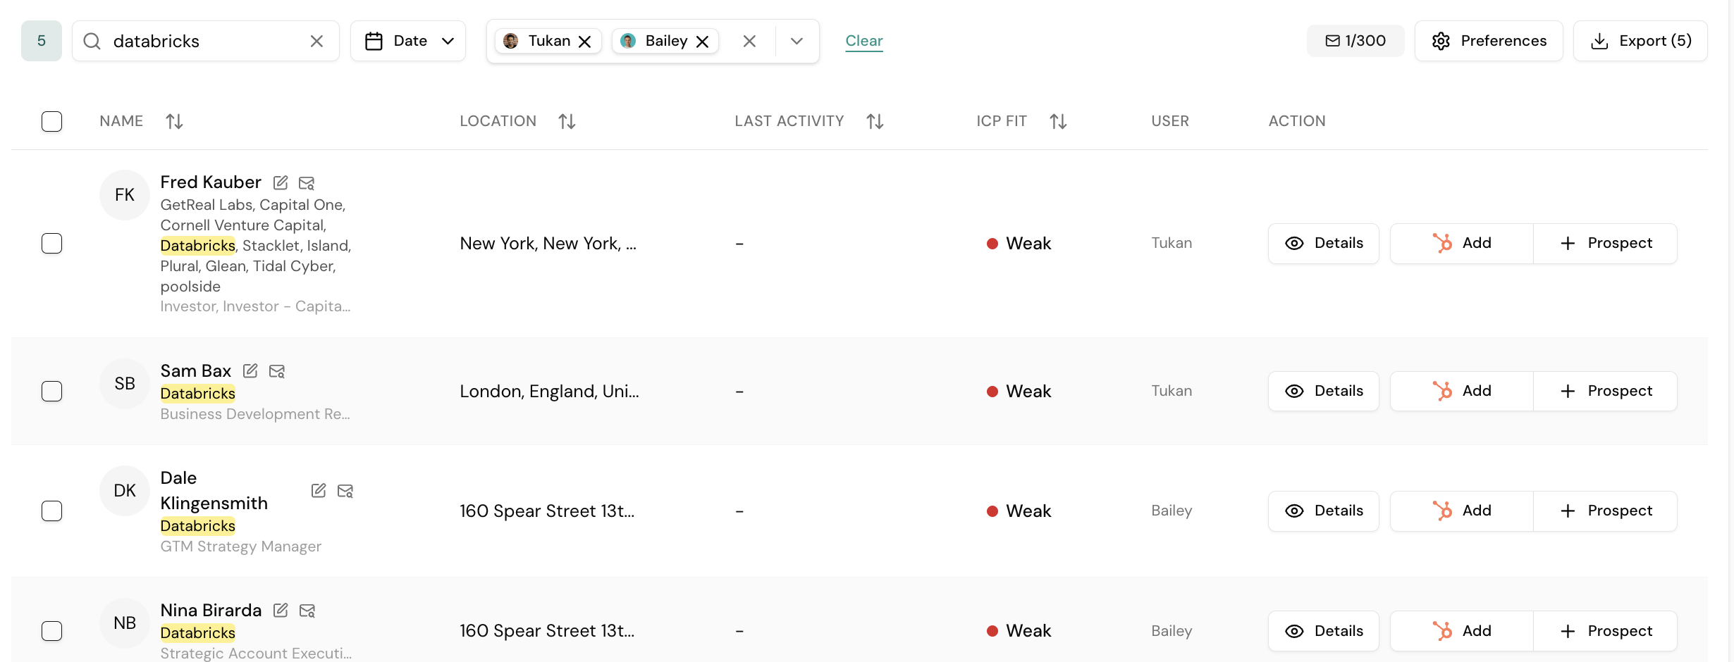Click the calendar icon in the Date filter
The image size is (1734, 662).
pyautogui.click(x=374, y=40)
